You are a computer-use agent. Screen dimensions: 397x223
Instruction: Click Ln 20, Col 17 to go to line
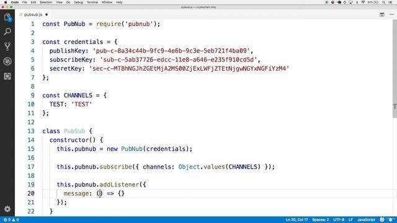297,220
